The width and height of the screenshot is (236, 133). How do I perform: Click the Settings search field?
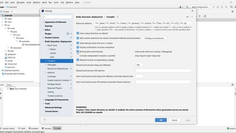(x=57, y=17)
